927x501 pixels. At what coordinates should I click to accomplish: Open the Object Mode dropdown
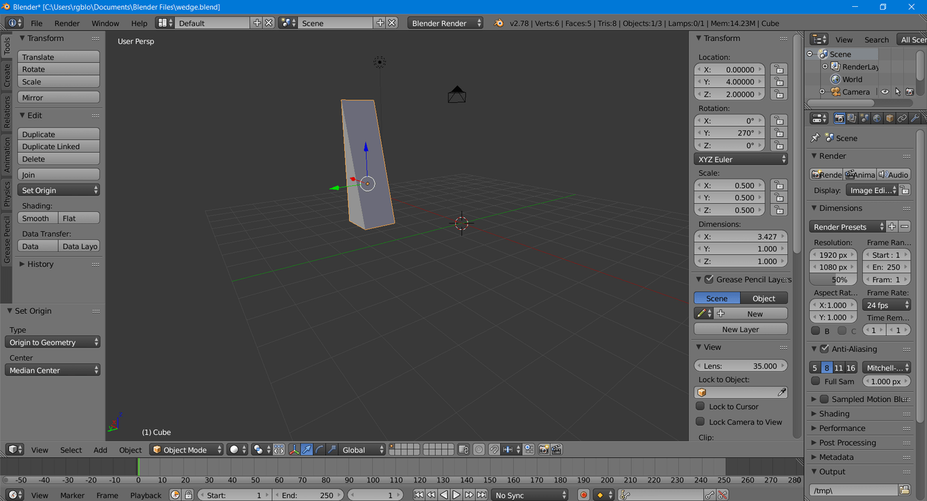[187, 450]
